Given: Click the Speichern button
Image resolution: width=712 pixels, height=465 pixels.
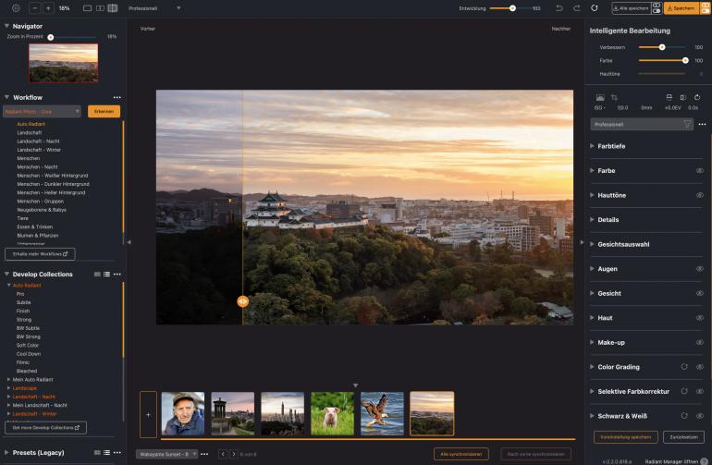Looking at the screenshot, I should pyautogui.click(x=681, y=7).
